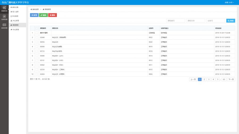Toggle the select-all checkbox in table header
Viewport: 239px width, 134px height.
point(37,28)
